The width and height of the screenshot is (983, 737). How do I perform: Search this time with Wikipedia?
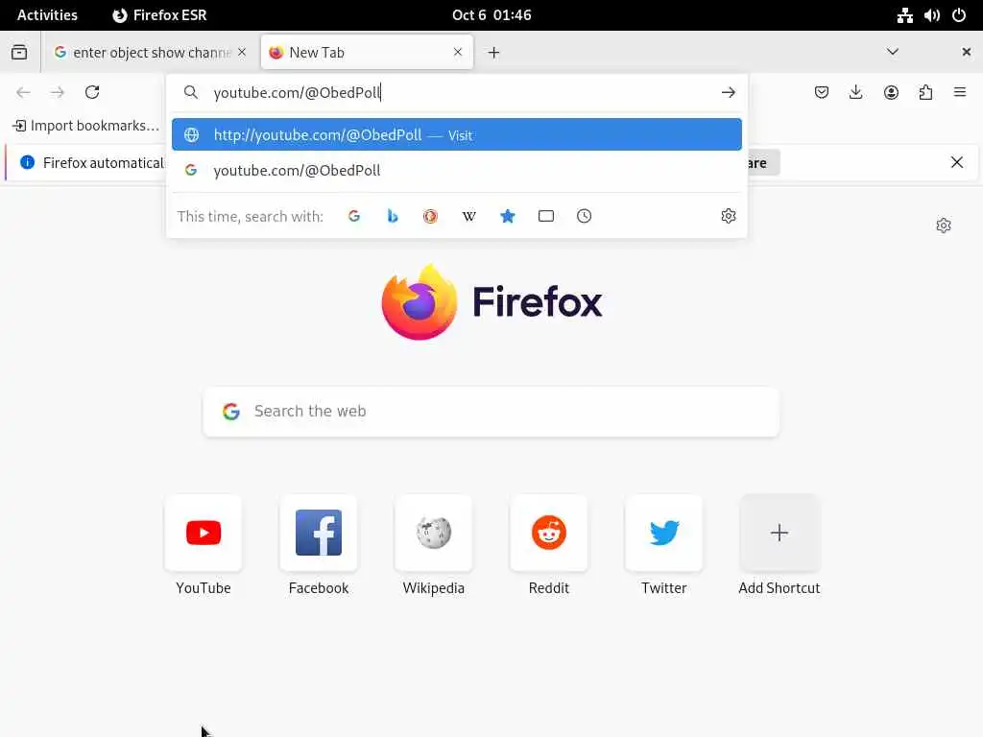[x=468, y=216]
